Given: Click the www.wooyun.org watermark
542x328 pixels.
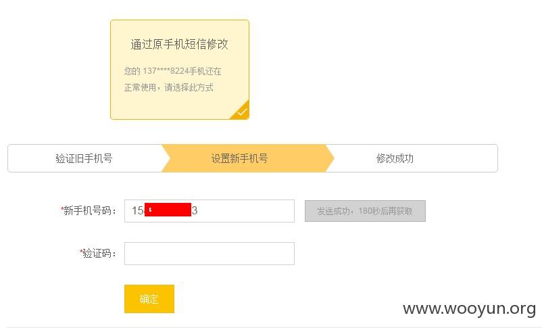Looking at the screenshot, I should pyautogui.click(x=470, y=308).
